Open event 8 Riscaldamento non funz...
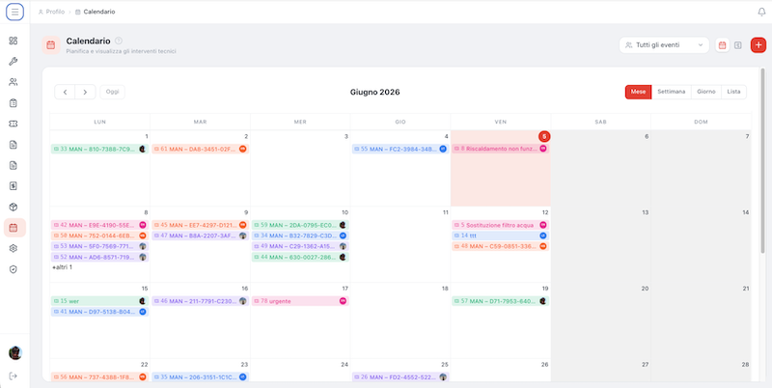Image resolution: width=772 pixels, height=388 pixels. tap(500, 149)
